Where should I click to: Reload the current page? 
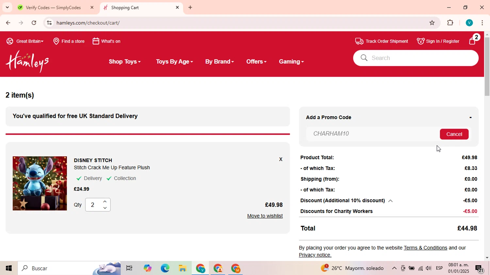(34, 23)
